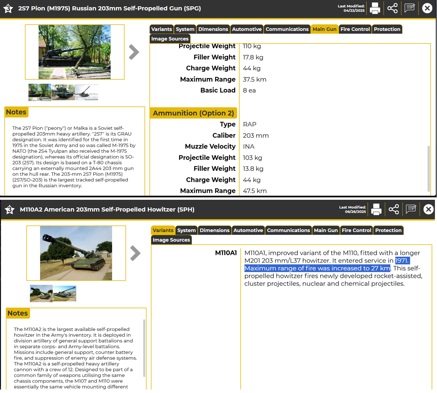The image size is (437, 393).
Task: Click the 37.5 km Maximum Range value
Action: click(x=255, y=79)
